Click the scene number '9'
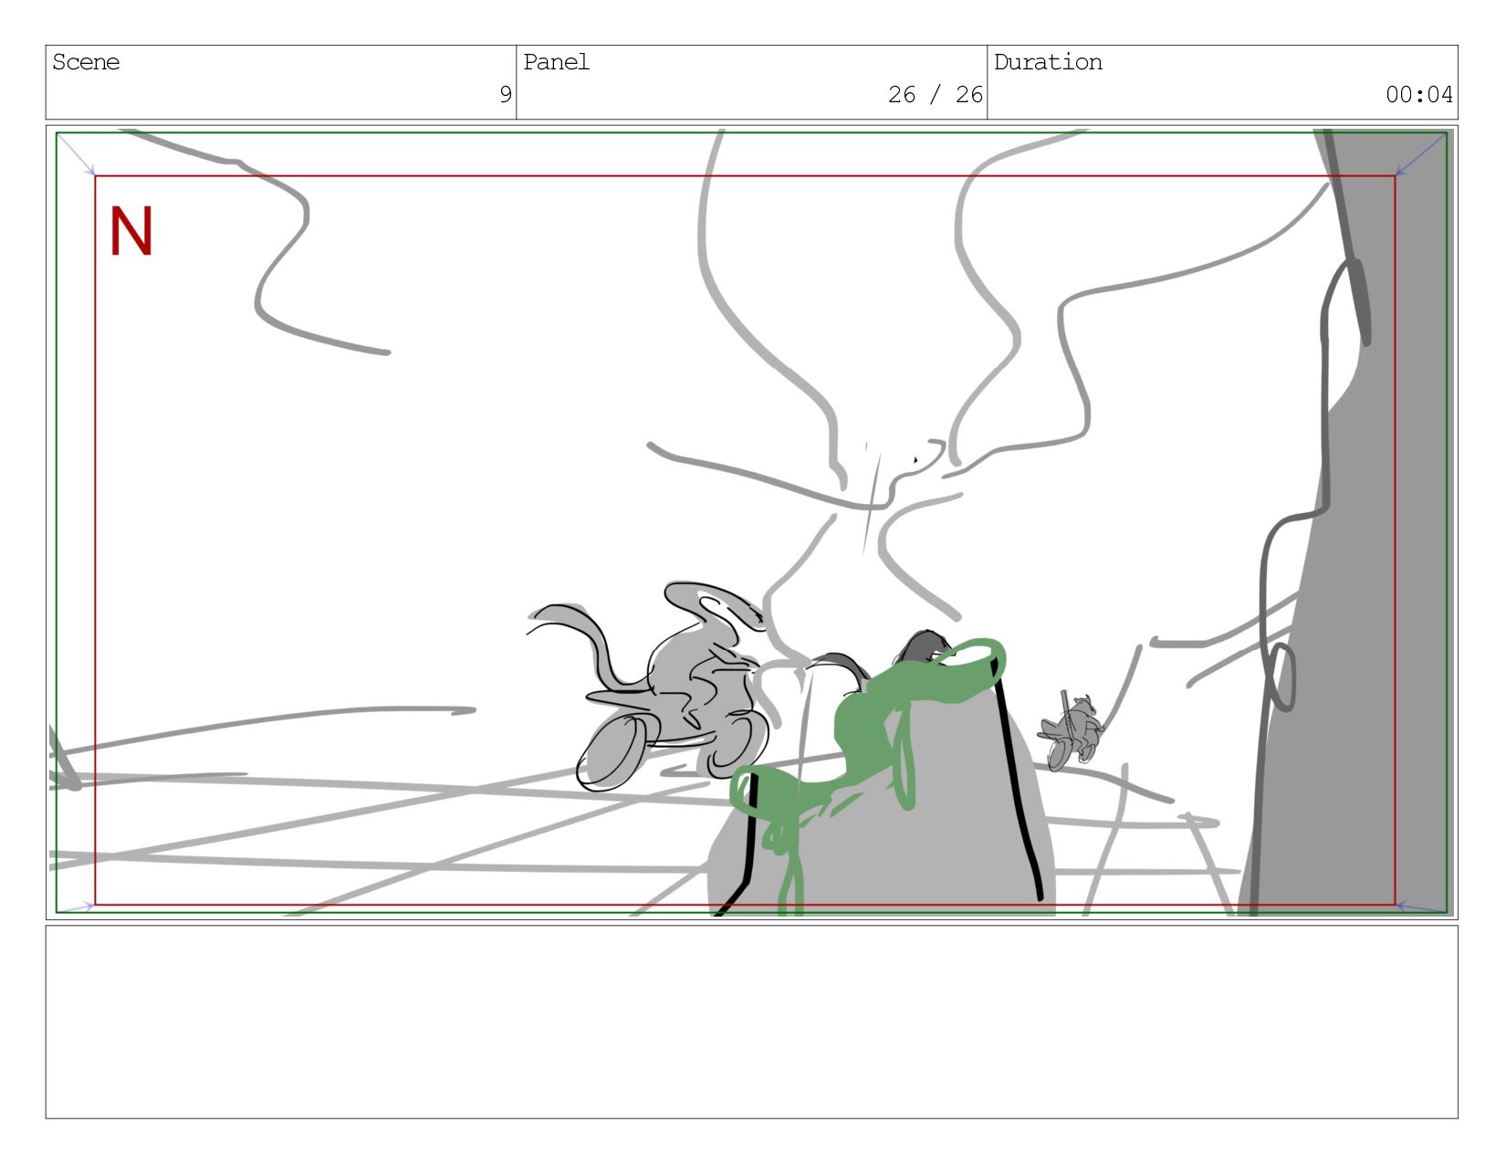1506x1164 pixels. [505, 94]
